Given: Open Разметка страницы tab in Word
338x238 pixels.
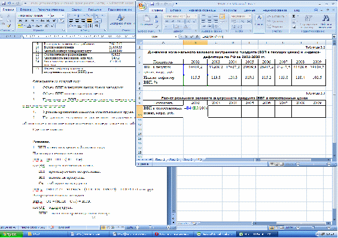Looking at the screenshot, I should [x=51, y=10].
